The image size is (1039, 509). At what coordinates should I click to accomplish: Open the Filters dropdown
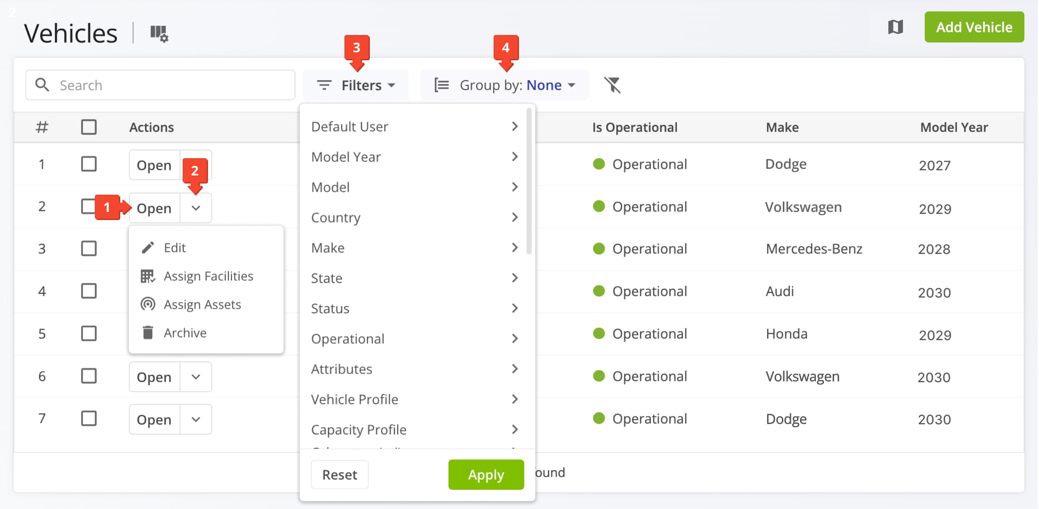(356, 85)
